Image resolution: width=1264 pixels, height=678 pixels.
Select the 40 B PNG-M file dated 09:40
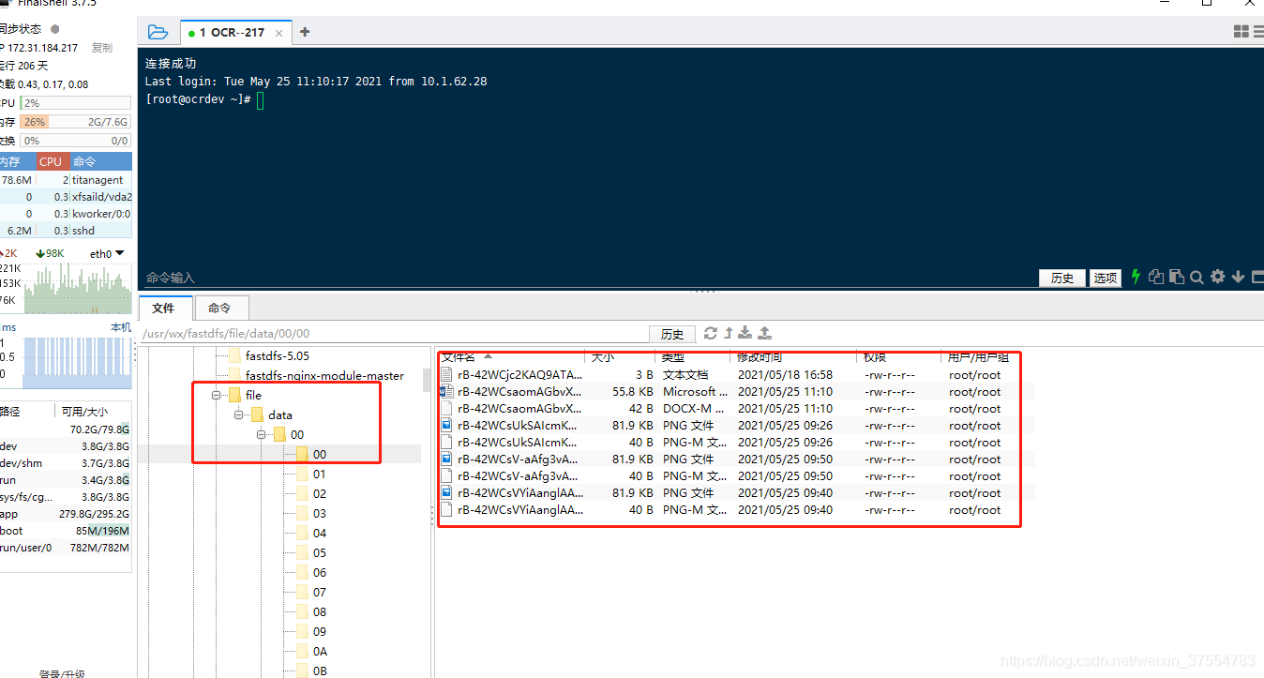click(736, 510)
